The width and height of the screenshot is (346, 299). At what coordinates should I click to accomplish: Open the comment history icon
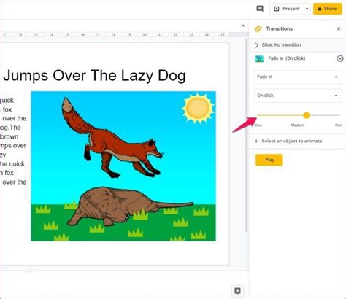(x=260, y=9)
